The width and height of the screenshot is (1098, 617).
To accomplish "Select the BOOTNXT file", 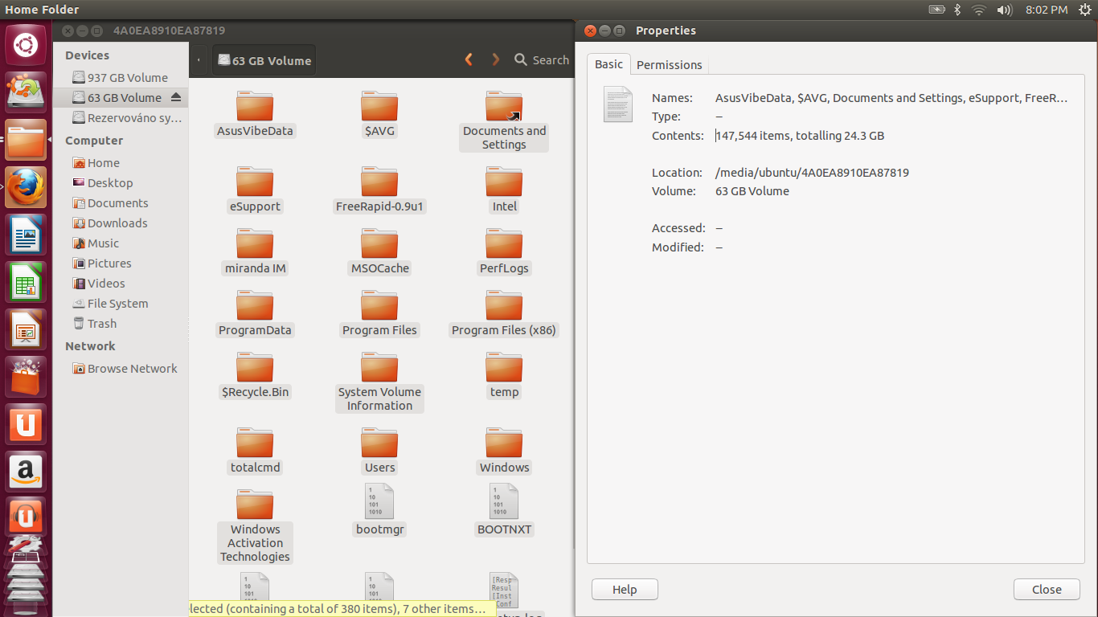I will [x=504, y=510].
